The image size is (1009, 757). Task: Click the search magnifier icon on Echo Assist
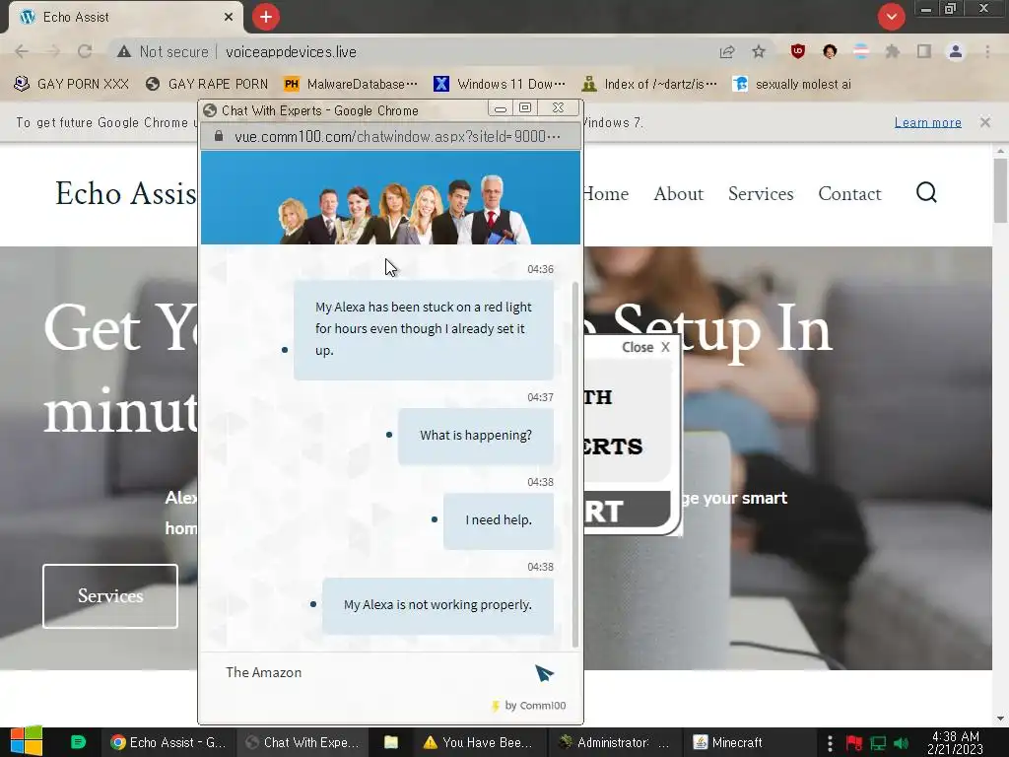[926, 192]
